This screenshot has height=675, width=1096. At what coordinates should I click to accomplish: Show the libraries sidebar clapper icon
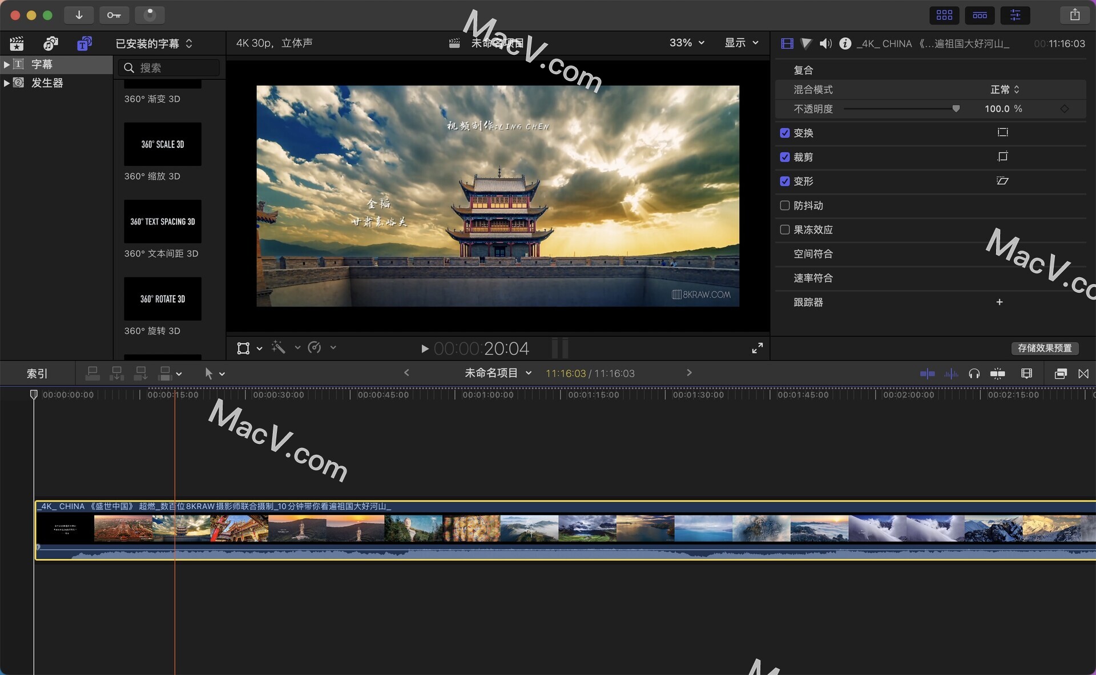(x=17, y=43)
